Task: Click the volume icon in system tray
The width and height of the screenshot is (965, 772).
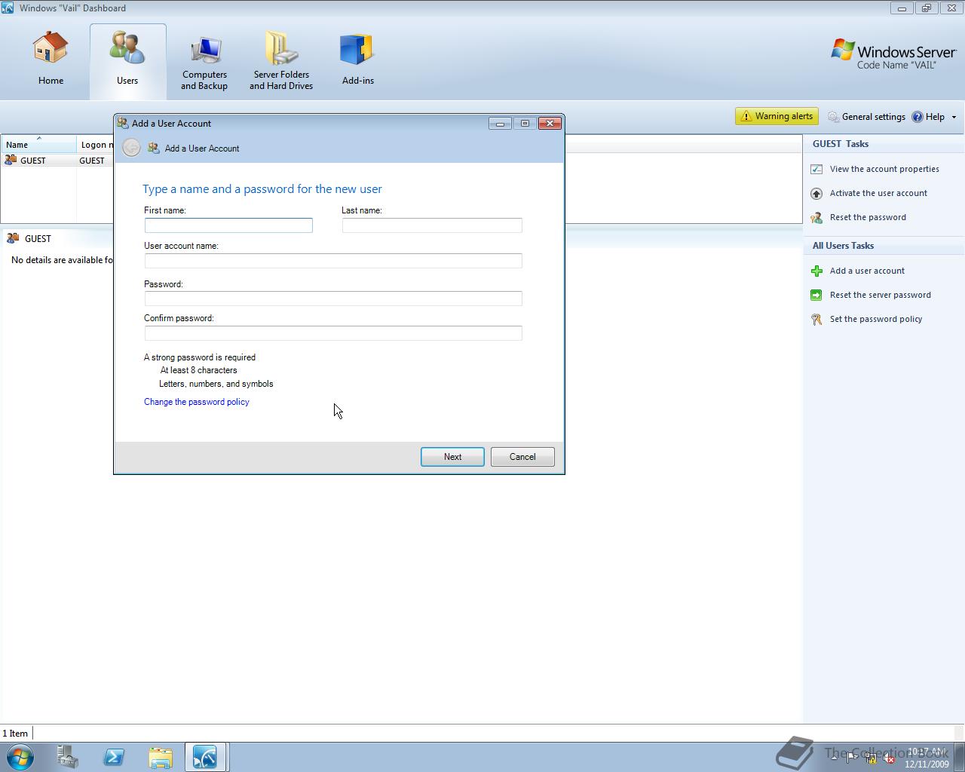Action: pyautogui.click(x=889, y=759)
